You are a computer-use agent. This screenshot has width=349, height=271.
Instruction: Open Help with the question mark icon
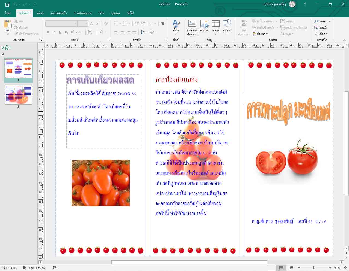click(305, 4)
